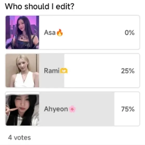Image resolution: width=145 pixels, height=145 pixels.
Task: Click the 25% result for Rami
Action: 128,71
